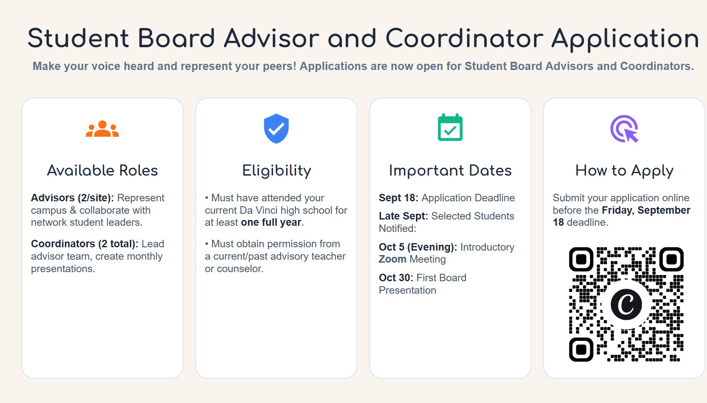
Task: Click the orange people group icon
Action: (102, 129)
